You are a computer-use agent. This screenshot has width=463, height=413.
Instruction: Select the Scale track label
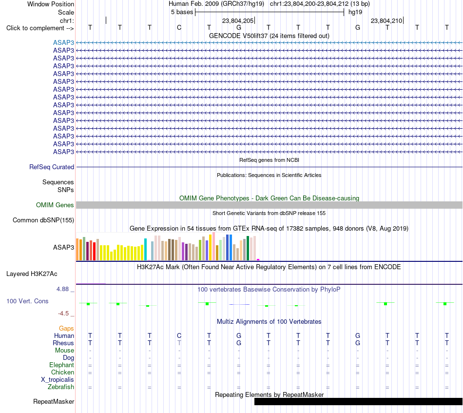pos(66,12)
